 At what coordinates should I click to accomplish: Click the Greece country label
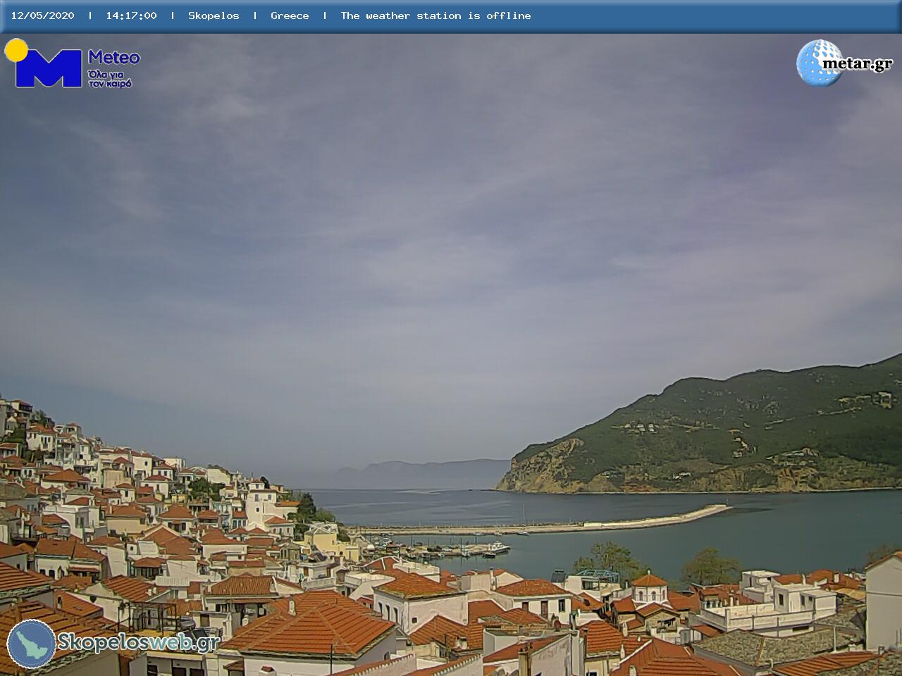click(x=290, y=15)
